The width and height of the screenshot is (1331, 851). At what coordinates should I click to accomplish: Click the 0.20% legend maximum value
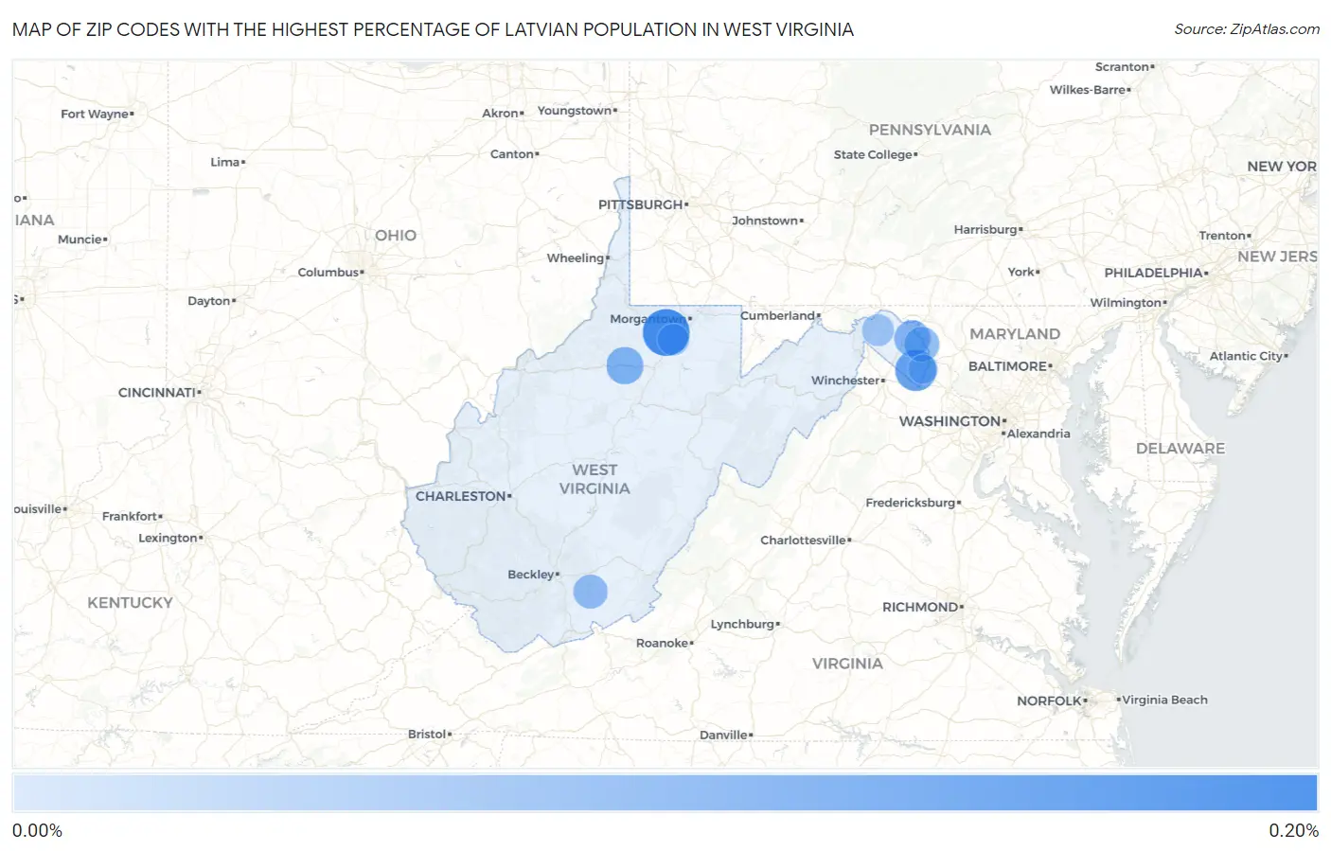1293,830
